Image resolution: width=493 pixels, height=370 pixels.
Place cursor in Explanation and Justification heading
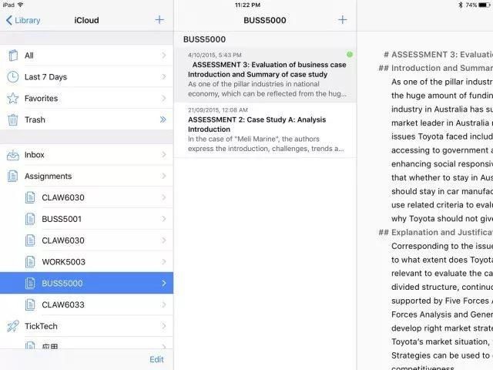click(442, 233)
